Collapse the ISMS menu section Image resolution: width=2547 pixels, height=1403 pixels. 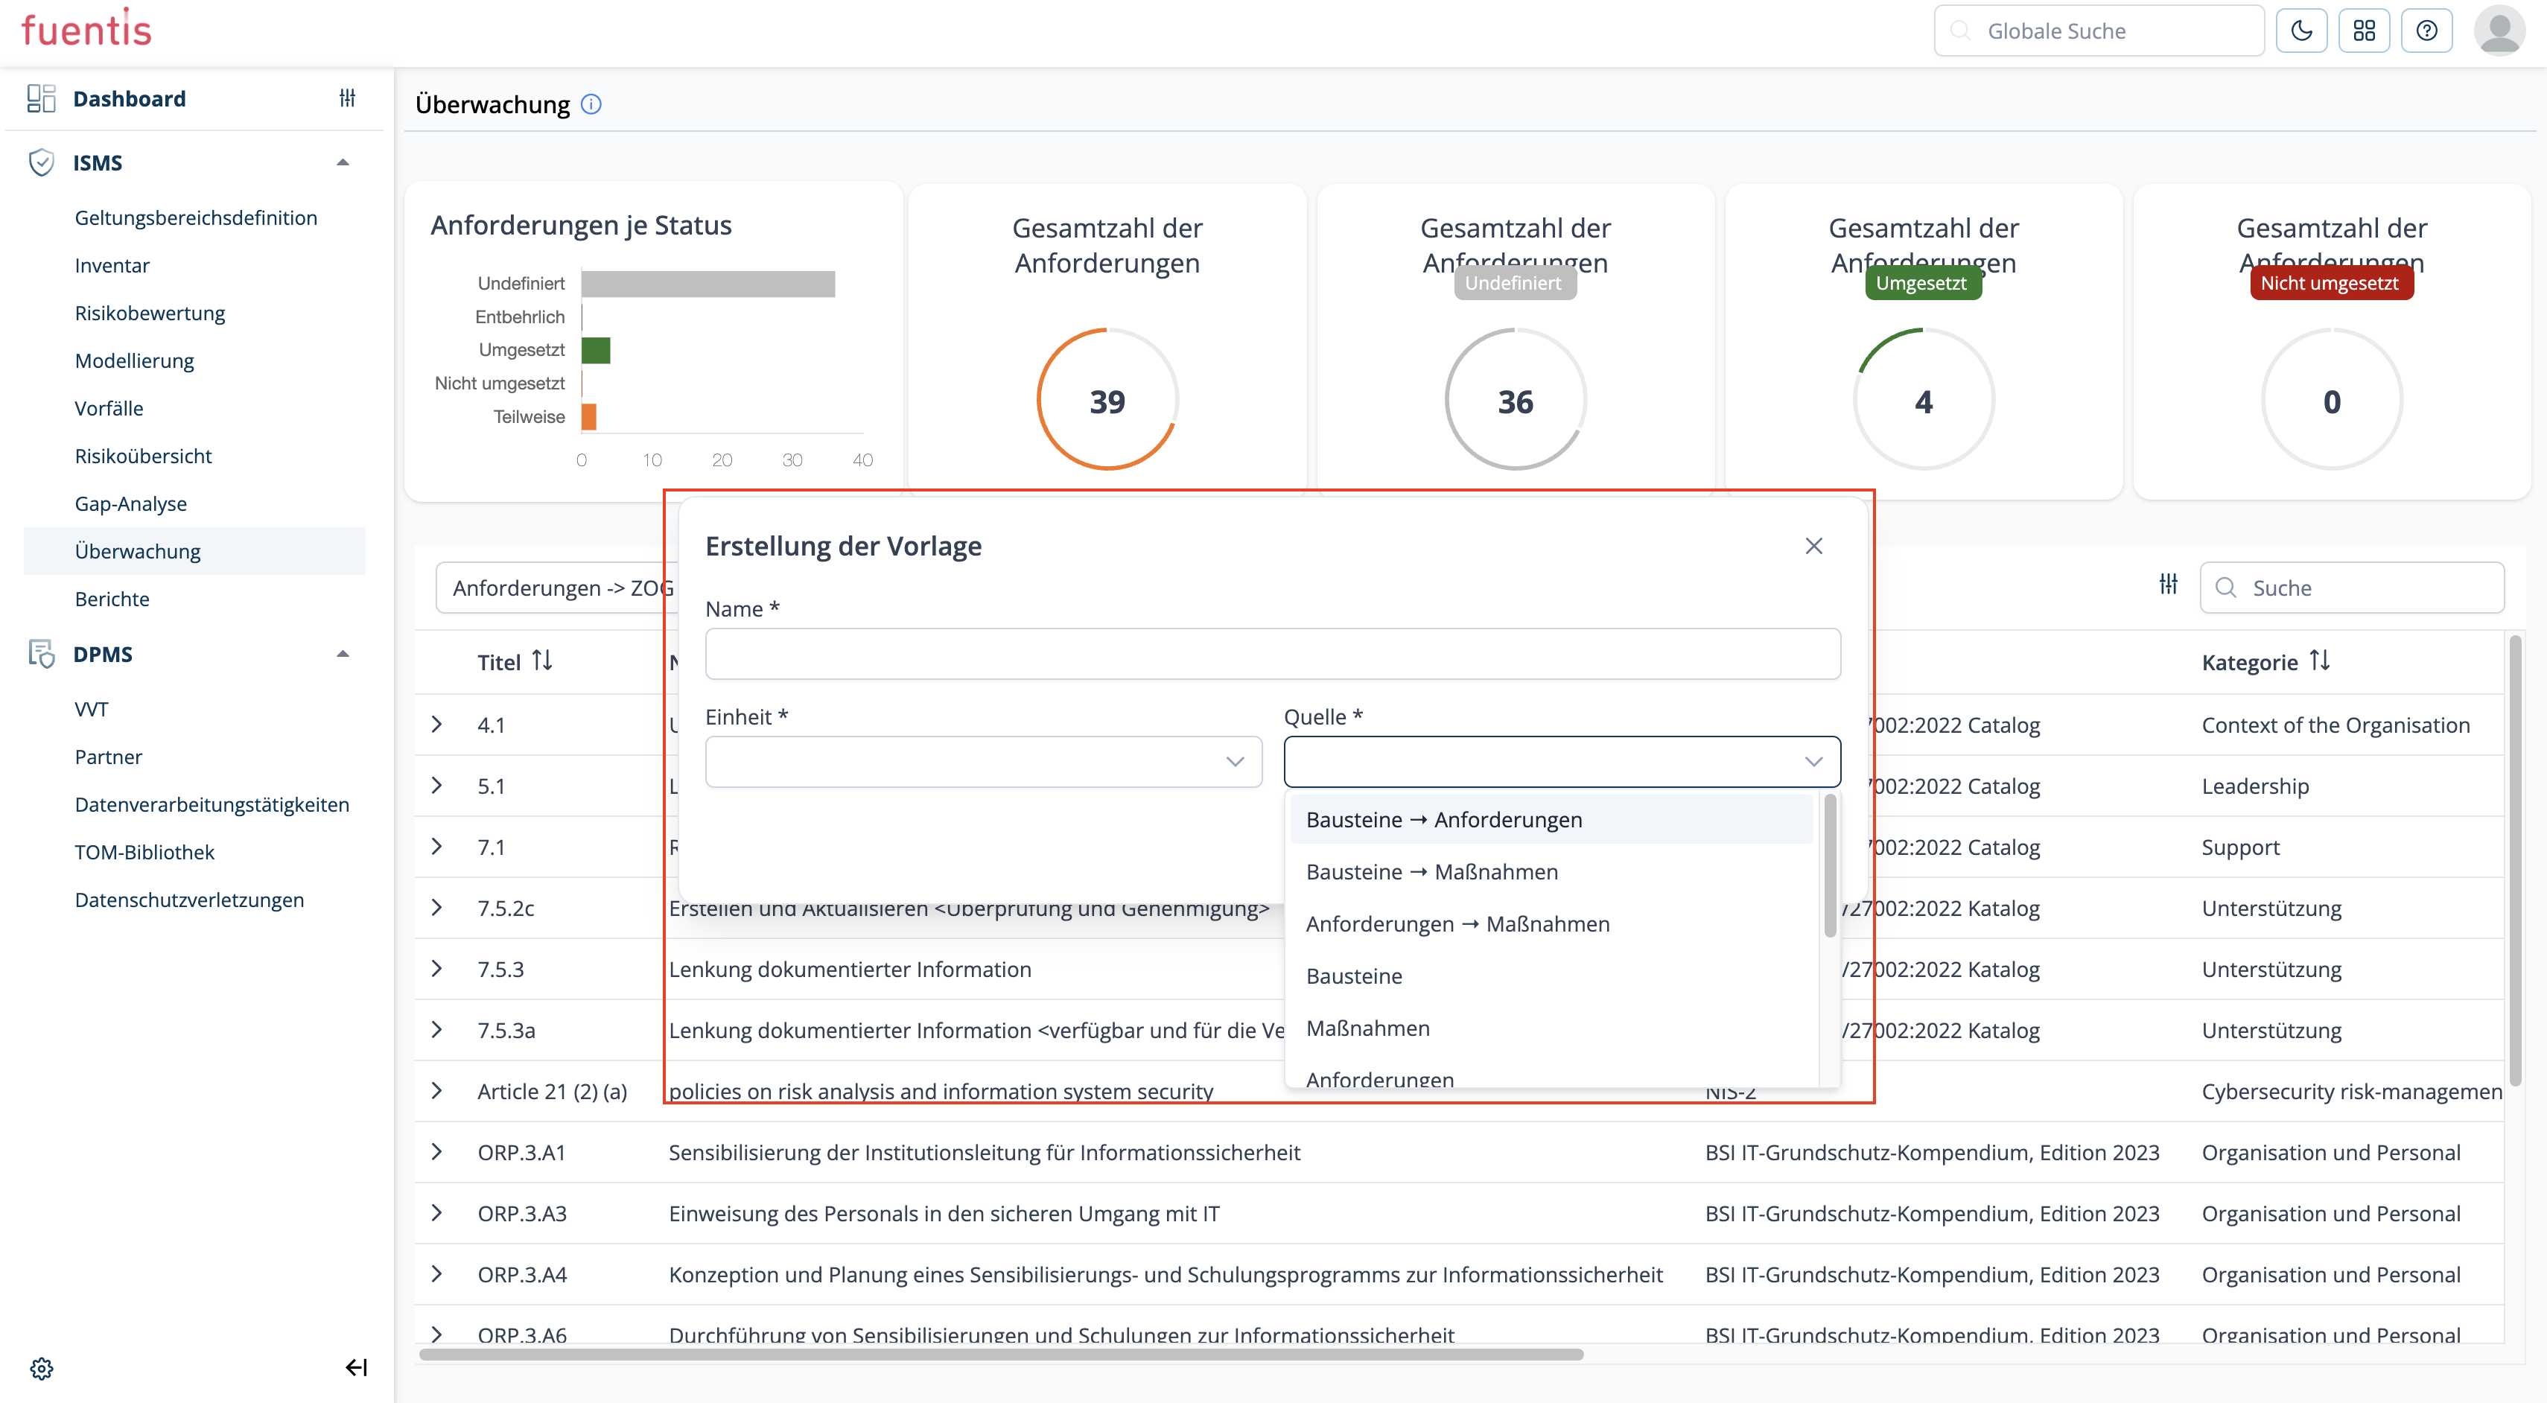[x=342, y=162]
